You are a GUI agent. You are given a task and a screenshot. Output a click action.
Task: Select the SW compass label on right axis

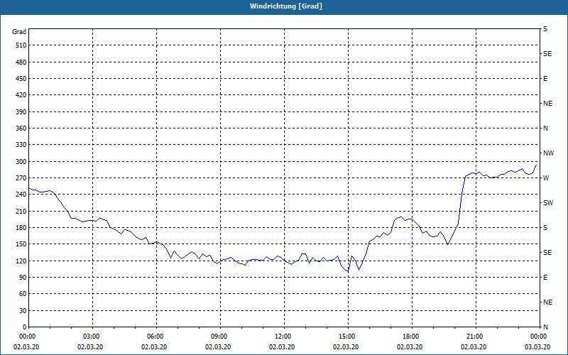548,203
